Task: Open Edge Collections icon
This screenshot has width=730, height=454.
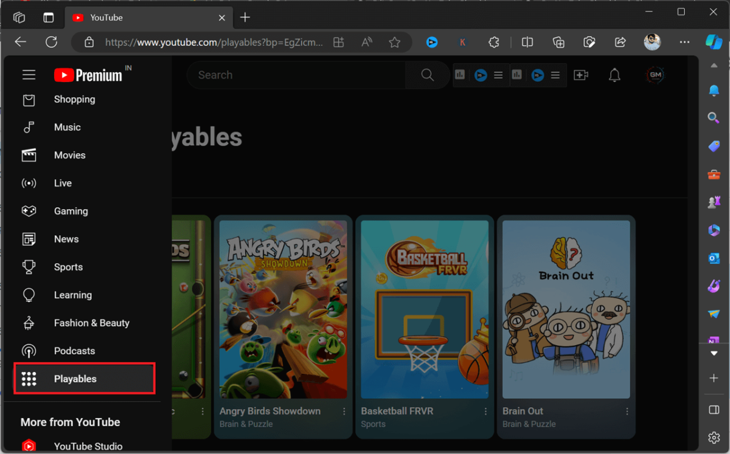Action: click(558, 42)
